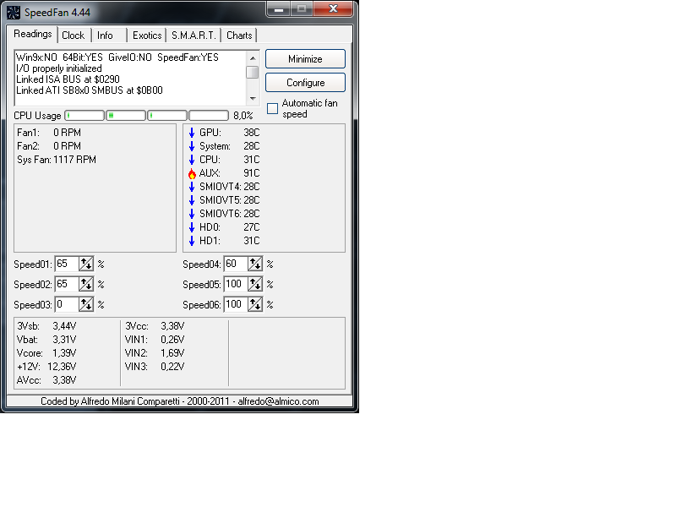Click the SpeedFan icon in title bar

(x=13, y=12)
